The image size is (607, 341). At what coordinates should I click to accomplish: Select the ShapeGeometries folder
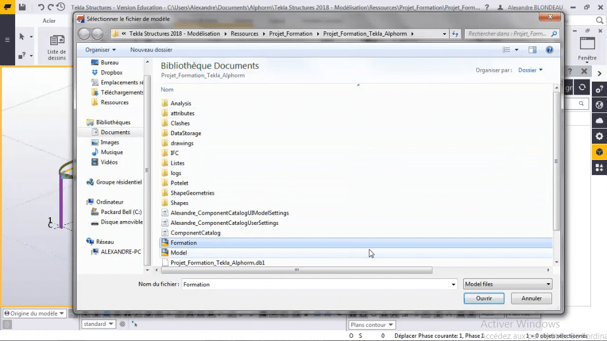192,193
